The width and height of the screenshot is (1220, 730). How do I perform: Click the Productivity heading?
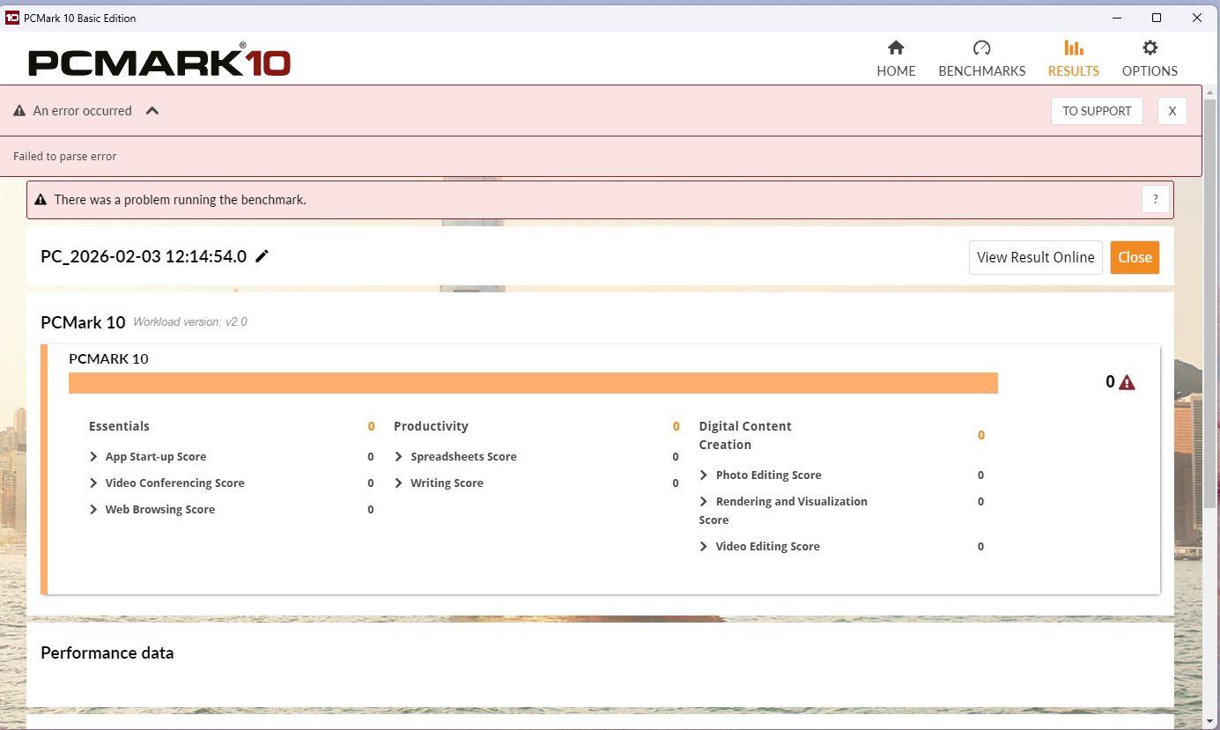431,426
